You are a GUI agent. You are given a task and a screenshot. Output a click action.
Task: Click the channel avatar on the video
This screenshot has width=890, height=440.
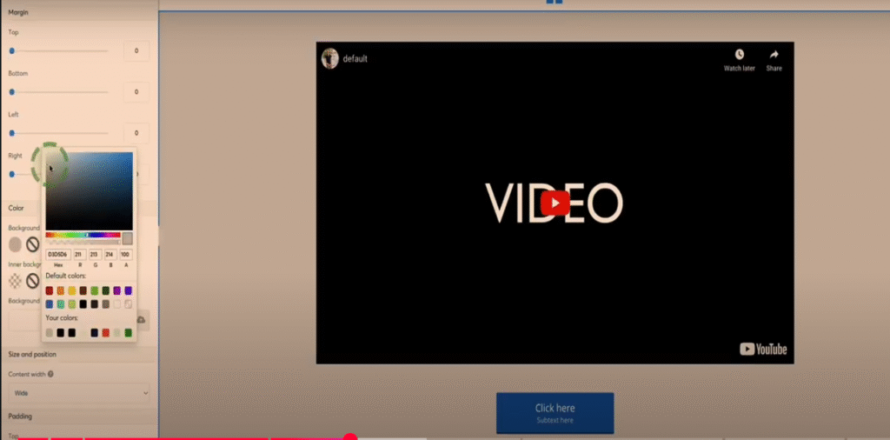point(329,58)
